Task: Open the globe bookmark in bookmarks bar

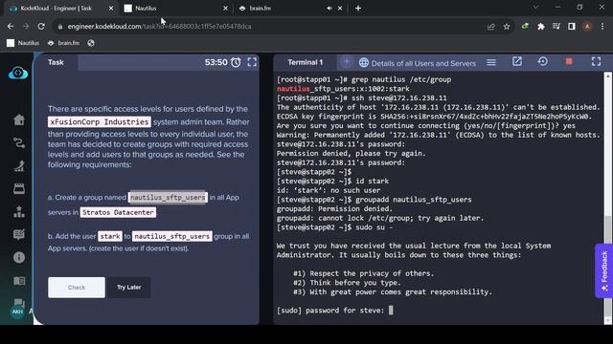Action: [91, 43]
